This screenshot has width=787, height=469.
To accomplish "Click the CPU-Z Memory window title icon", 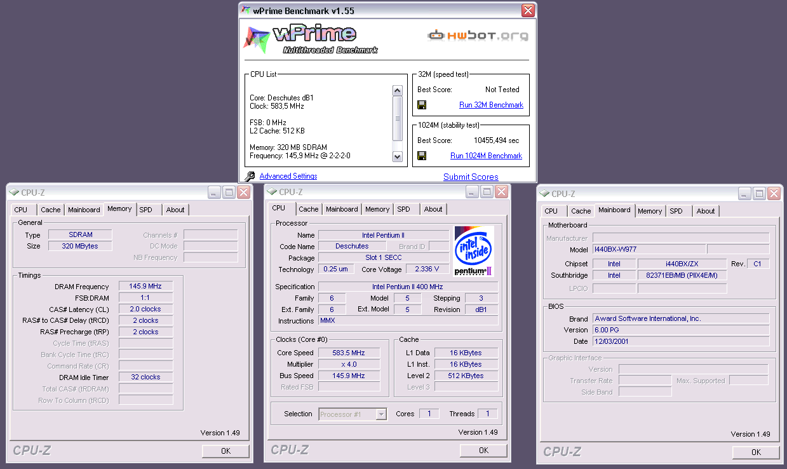I will [x=14, y=193].
